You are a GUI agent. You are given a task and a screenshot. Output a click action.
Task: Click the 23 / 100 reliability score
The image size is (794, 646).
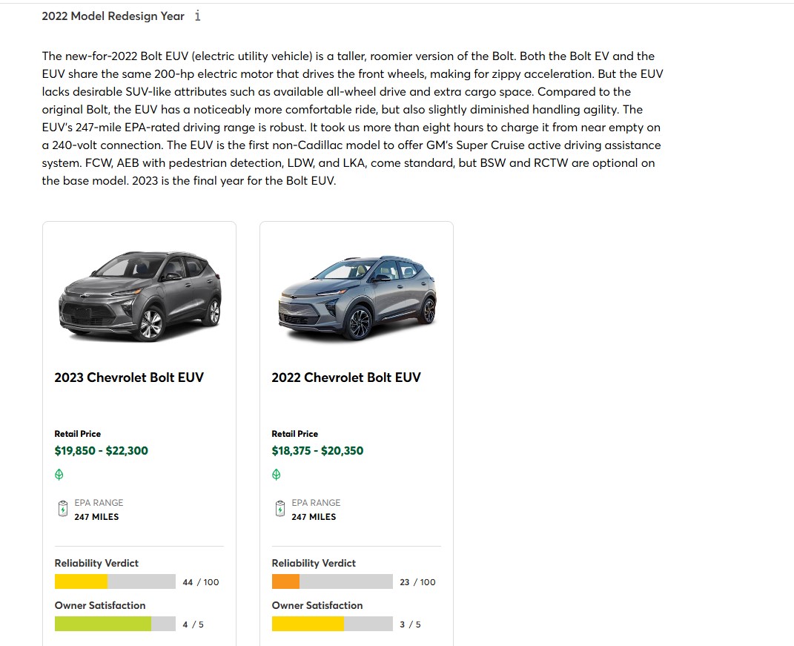[418, 582]
